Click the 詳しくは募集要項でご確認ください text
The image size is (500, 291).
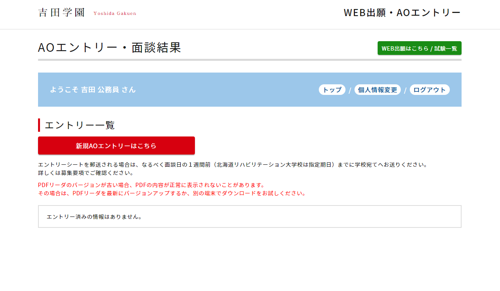tap(85, 173)
